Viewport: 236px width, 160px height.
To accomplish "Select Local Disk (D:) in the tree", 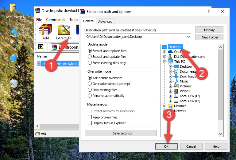I will (190, 101).
